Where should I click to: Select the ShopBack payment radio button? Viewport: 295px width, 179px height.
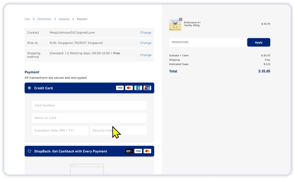(29, 151)
